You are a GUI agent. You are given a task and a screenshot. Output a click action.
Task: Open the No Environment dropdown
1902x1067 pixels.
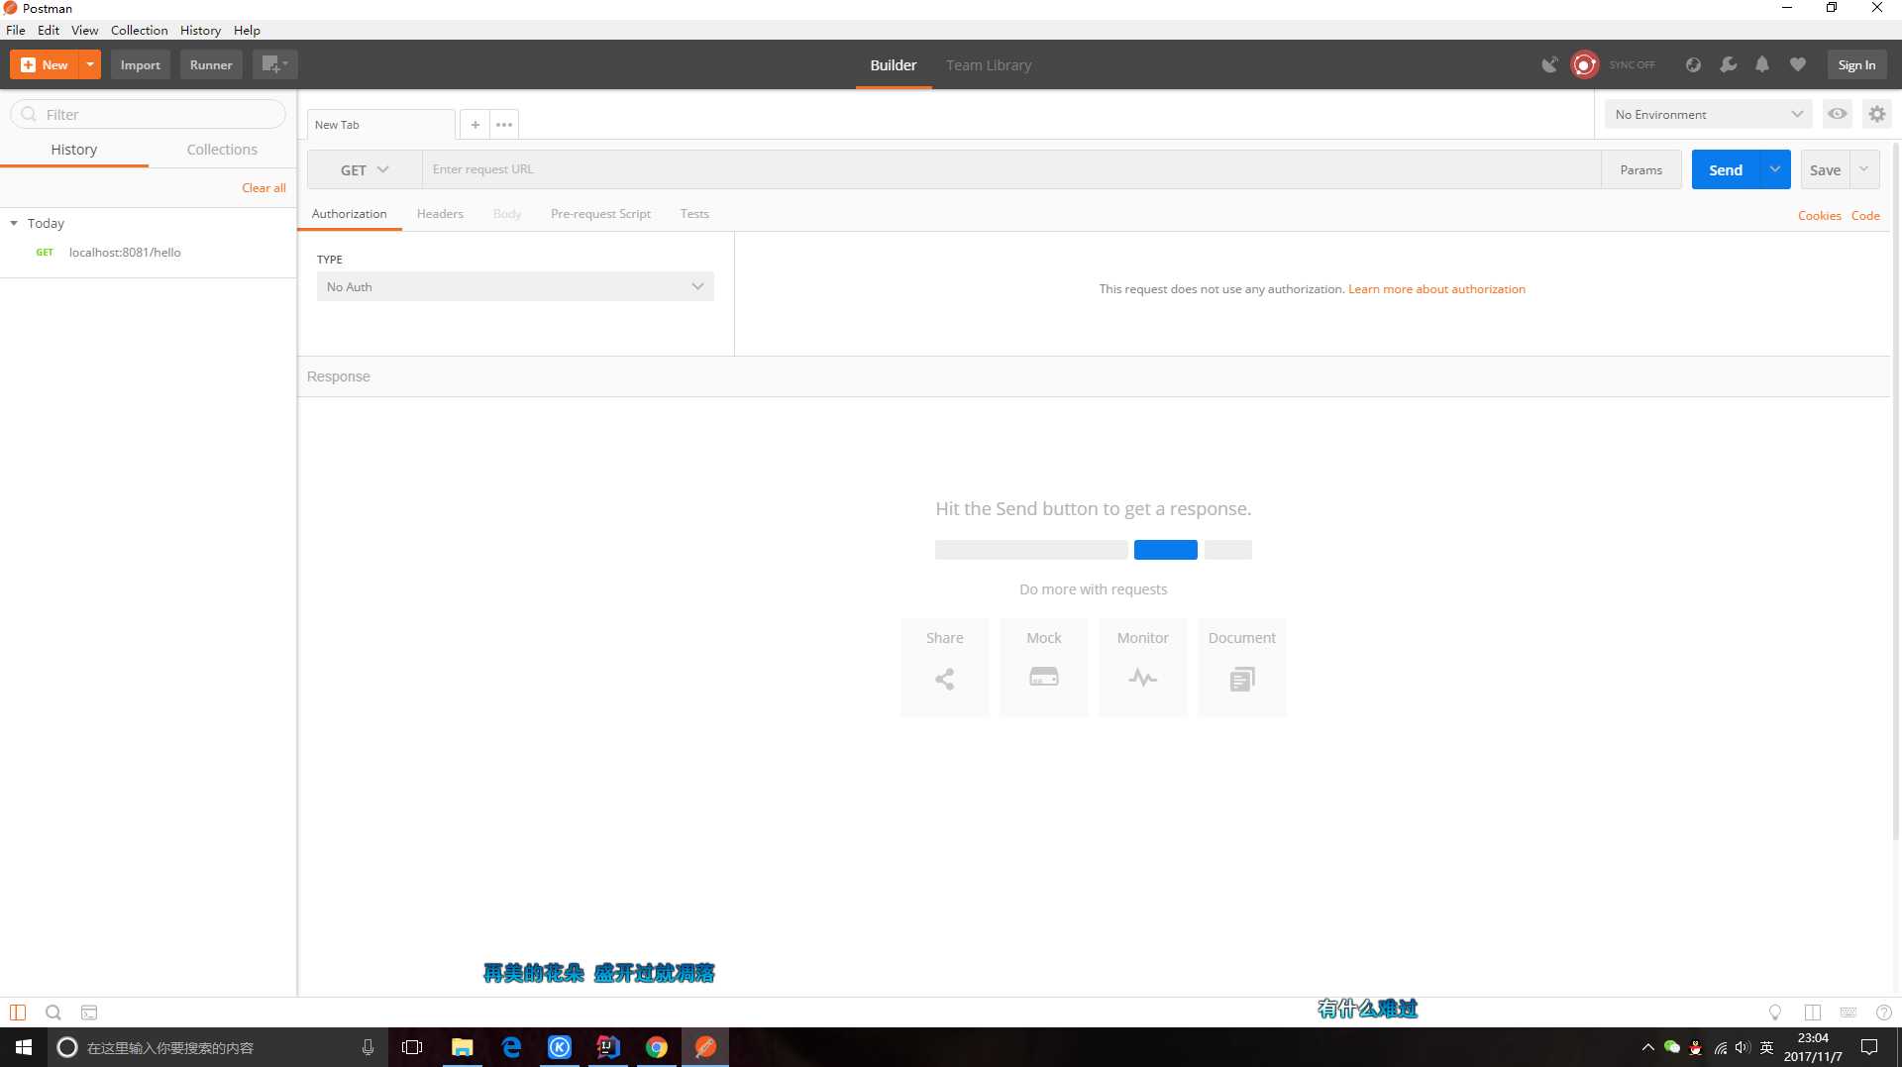[1708, 114]
